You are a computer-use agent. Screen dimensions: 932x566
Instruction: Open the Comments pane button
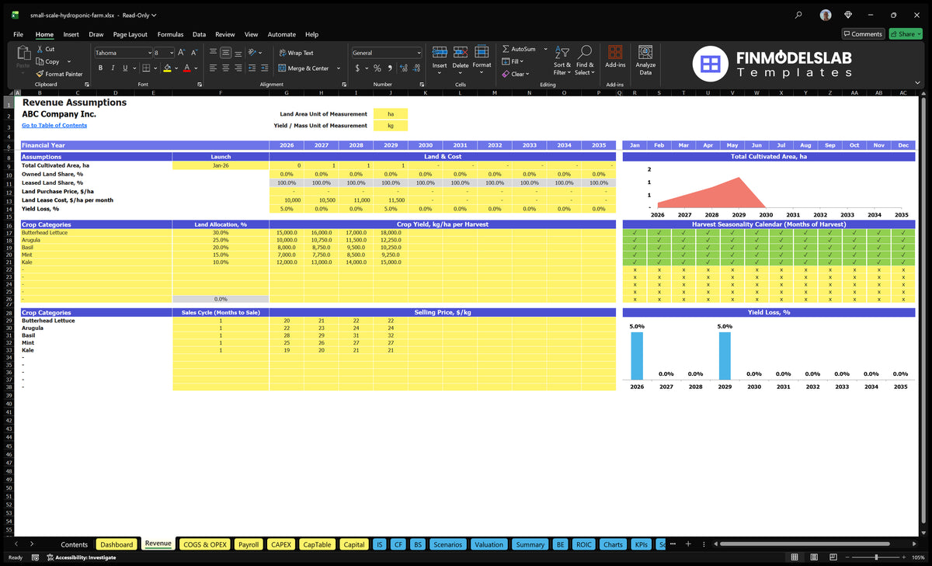862,34
